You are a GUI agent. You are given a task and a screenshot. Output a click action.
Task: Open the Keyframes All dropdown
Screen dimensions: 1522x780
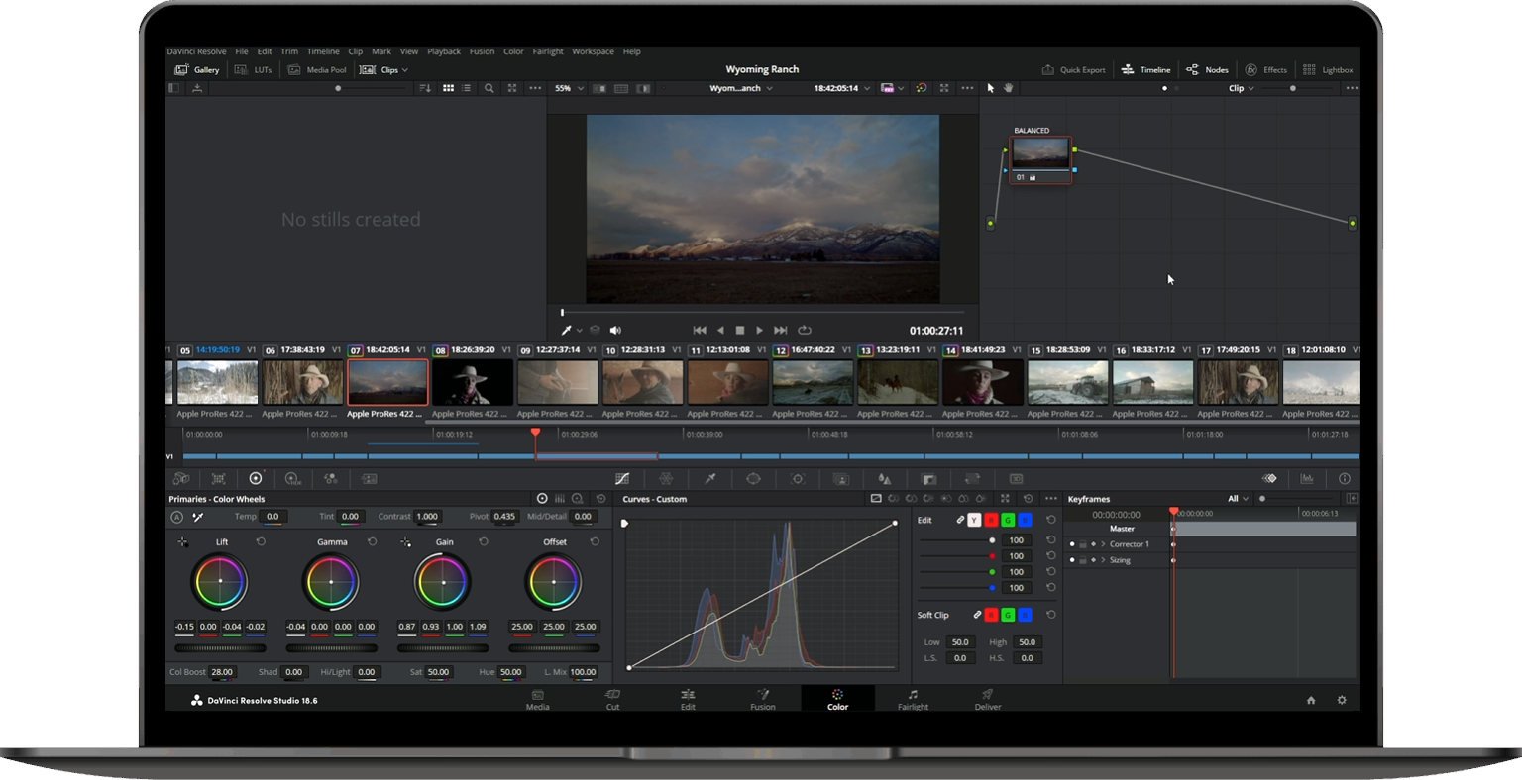[x=1238, y=499]
